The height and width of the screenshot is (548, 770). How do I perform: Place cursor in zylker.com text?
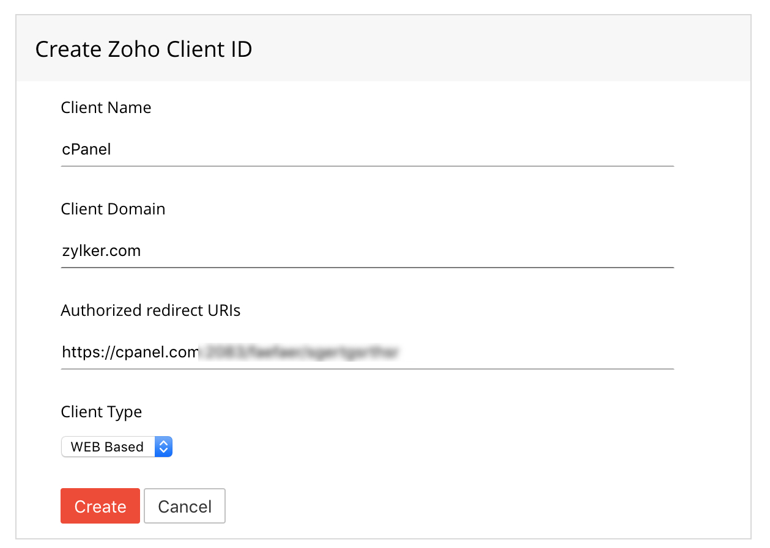tap(102, 251)
